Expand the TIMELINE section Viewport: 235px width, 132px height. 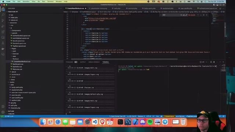tap(11, 114)
